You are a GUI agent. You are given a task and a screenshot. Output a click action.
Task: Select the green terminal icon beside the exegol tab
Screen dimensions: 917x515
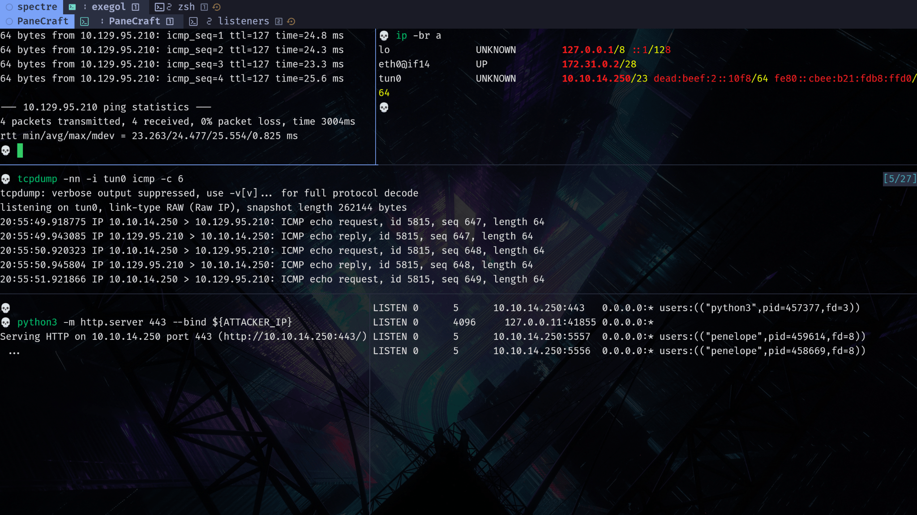[x=72, y=7]
